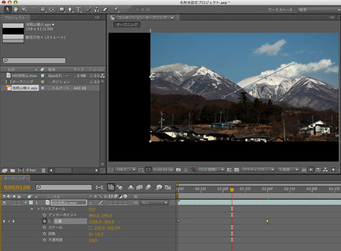The height and width of the screenshot is (251, 341).
Task: Select the オープニング timeline tab
Action: pos(14,178)
